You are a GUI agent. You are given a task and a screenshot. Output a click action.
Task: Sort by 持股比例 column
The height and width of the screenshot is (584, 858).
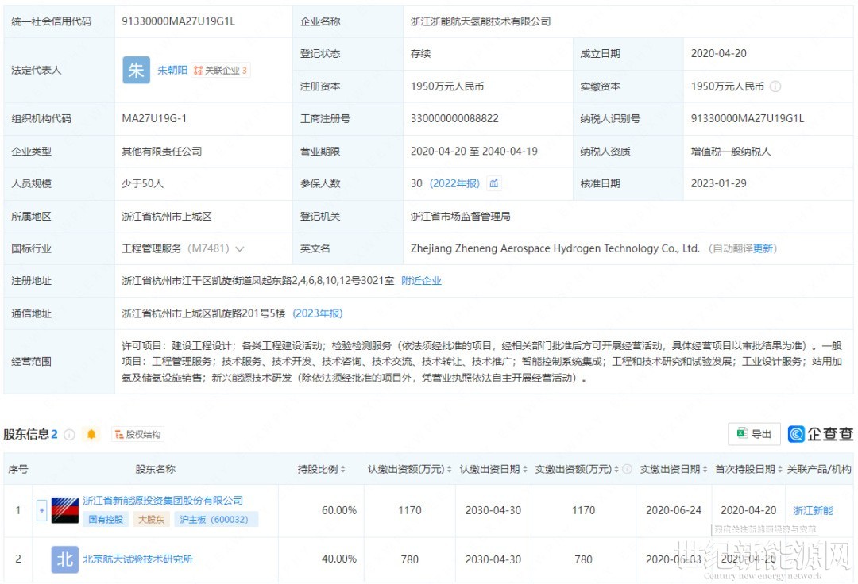[322, 469]
